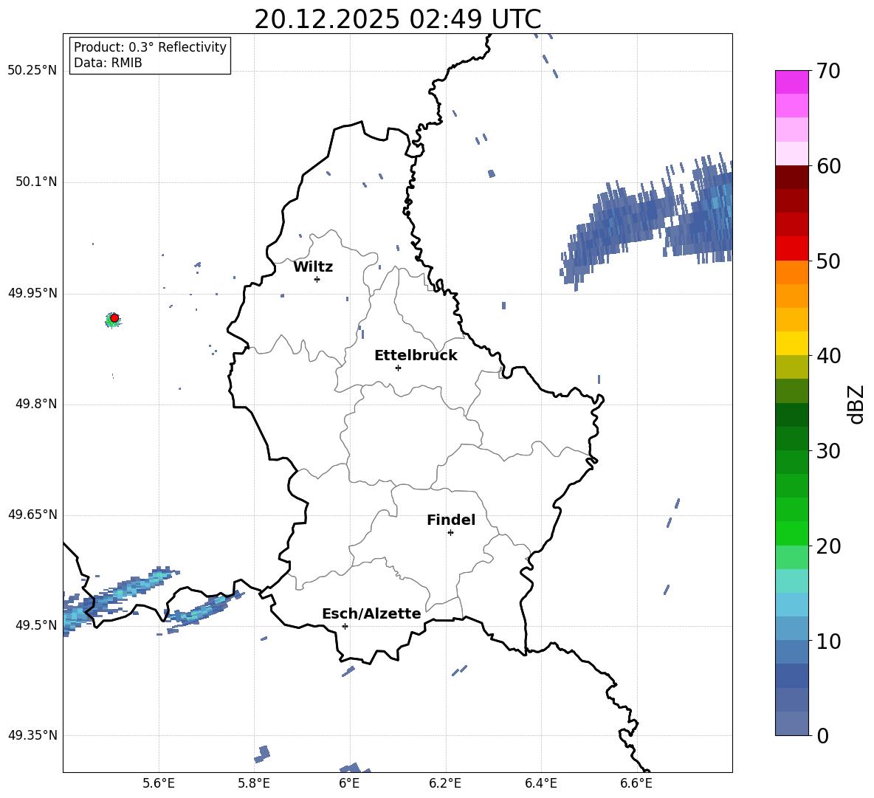Click the yellow colorbar segment just above 40
The image size is (874, 798).
791,343
